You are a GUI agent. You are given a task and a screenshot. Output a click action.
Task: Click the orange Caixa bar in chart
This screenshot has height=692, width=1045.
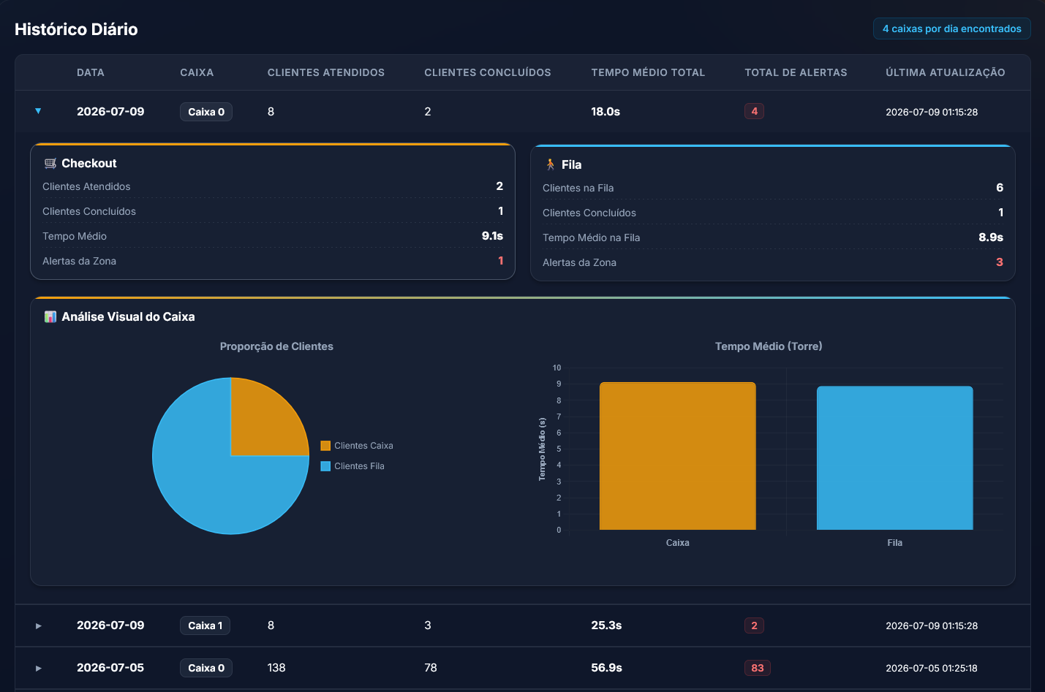coord(677,456)
